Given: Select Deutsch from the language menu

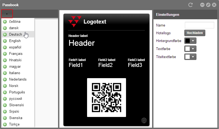Looking at the screenshot, I should click(x=16, y=35).
